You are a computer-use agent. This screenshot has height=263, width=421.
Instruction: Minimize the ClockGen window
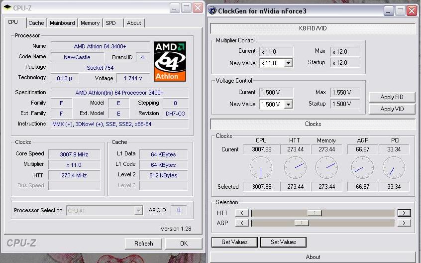click(x=389, y=11)
